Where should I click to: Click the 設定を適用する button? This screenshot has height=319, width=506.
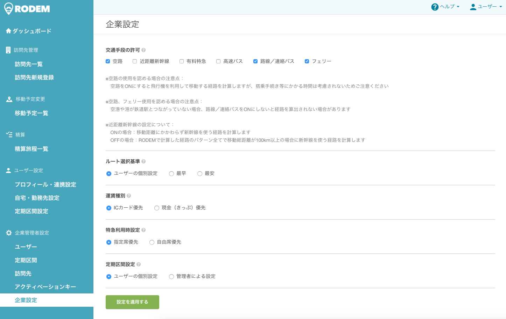132,302
